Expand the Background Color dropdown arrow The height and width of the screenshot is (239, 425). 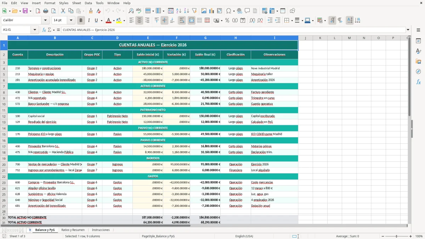[124, 21]
